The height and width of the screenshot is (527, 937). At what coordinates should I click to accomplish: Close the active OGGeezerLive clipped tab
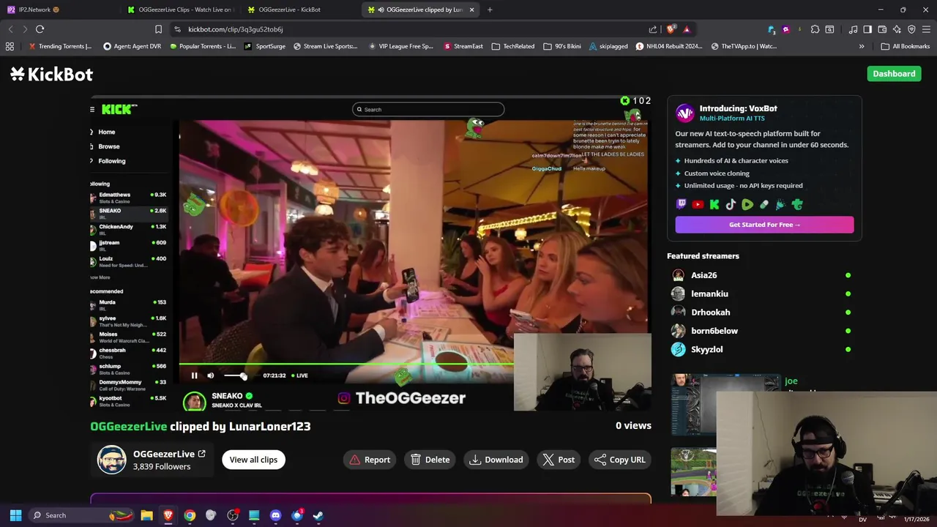coord(471,10)
